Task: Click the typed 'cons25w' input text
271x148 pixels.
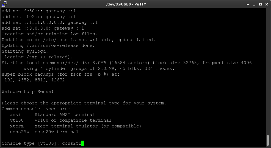Action: [71, 143]
